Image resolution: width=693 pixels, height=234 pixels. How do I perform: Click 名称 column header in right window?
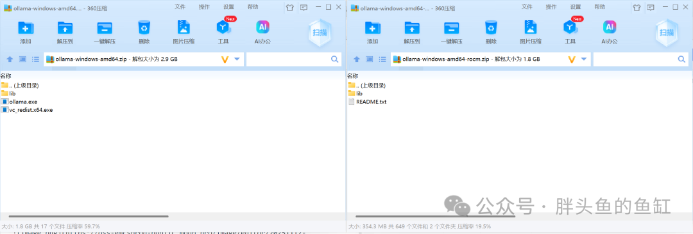point(352,76)
